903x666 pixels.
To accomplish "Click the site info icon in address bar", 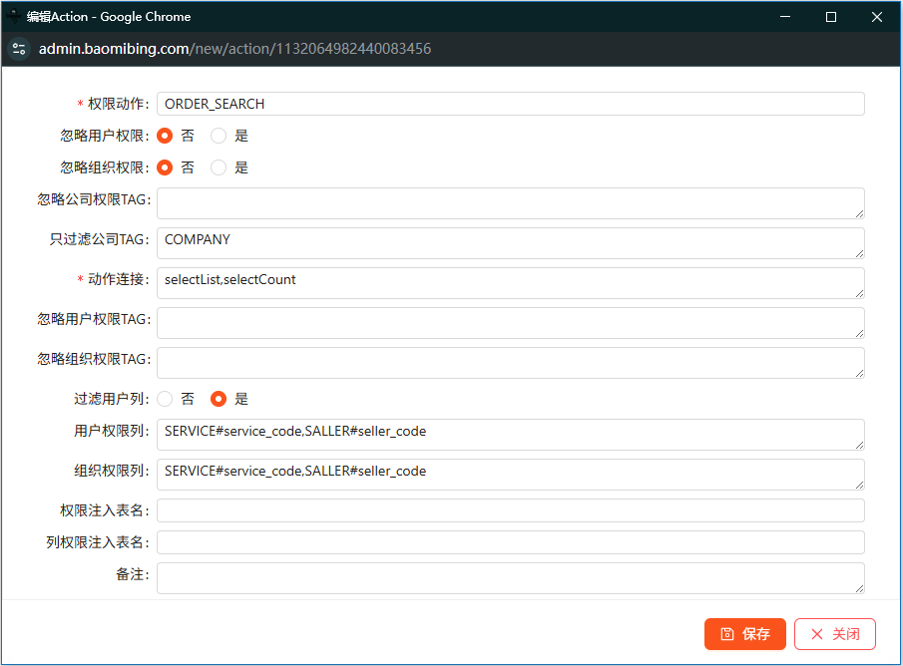I will (x=19, y=49).
